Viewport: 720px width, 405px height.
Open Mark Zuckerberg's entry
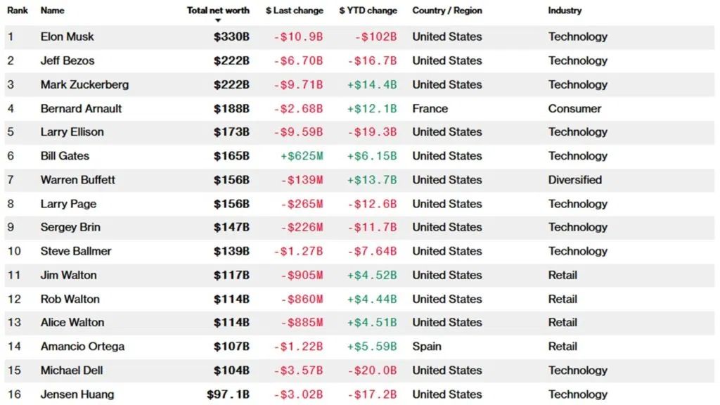[x=84, y=84]
